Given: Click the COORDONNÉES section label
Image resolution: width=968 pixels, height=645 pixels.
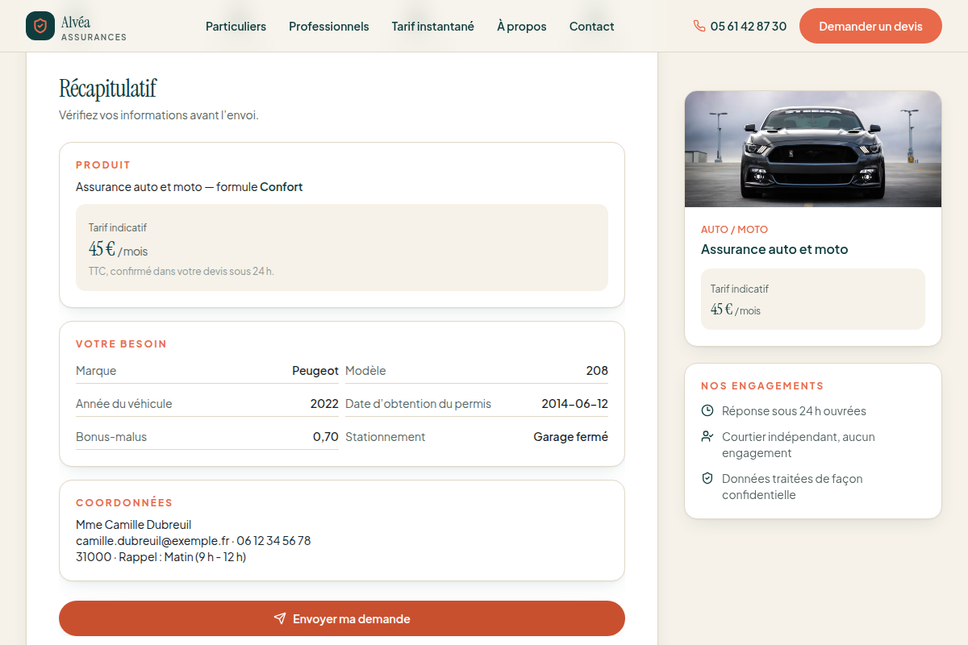Looking at the screenshot, I should pos(124,503).
